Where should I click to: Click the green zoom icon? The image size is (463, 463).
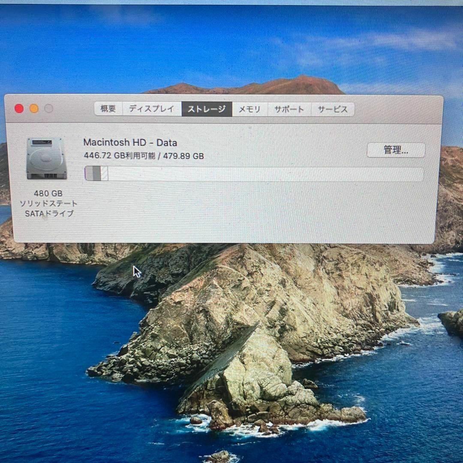[x=48, y=108]
